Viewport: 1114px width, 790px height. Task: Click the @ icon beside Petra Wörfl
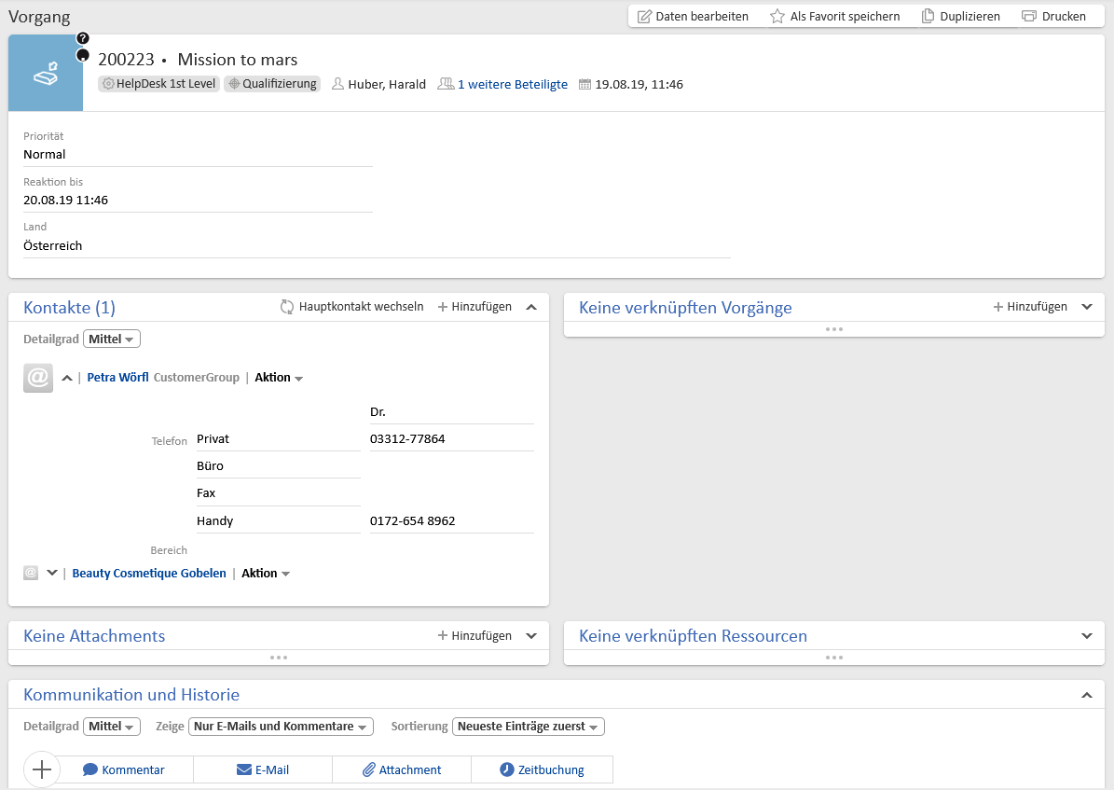pyautogui.click(x=38, y=378)
